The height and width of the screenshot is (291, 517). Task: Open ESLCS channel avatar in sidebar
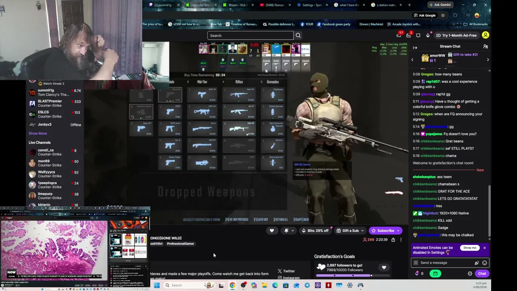click(32, 114)
